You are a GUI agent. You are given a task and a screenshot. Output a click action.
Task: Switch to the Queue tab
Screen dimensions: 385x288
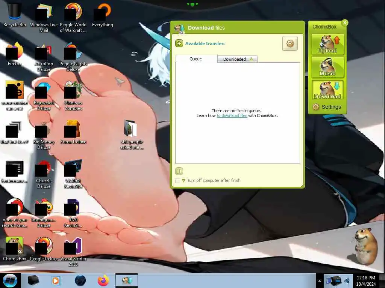tap(196, 59)
